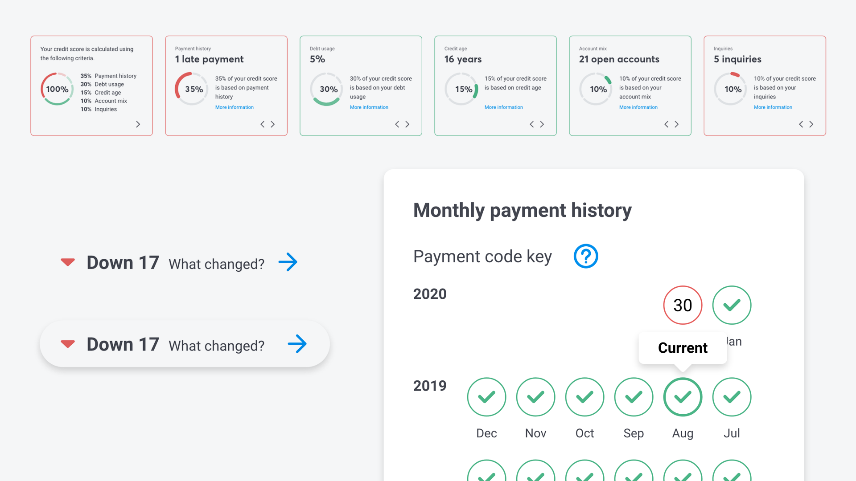Click the Sep 2019 payment status circle

click(634, 397)
